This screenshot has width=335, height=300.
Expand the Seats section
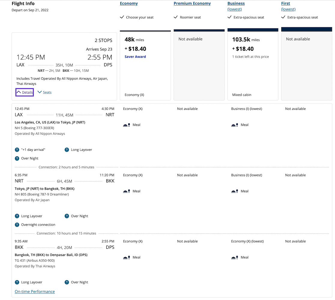45,92
